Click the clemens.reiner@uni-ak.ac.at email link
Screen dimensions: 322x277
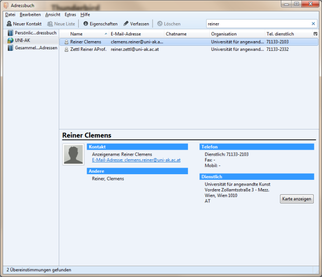tap(136, 160)
